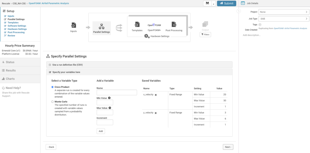Click the variable Name input field
This screenshot has width=310, height=153.
[117, 92]
